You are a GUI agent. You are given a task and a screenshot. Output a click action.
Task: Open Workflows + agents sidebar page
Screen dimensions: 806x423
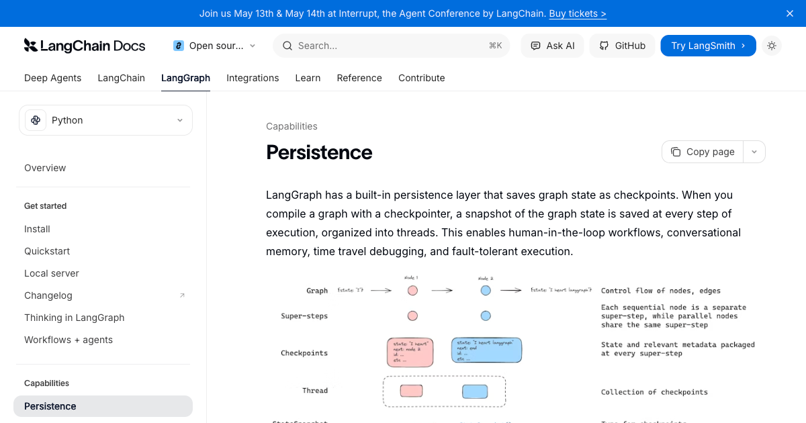[x=69, y=340]
